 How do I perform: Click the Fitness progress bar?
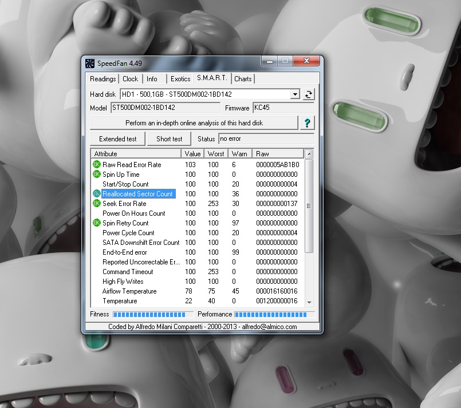point(153,315)
